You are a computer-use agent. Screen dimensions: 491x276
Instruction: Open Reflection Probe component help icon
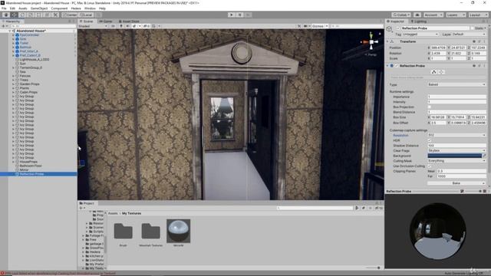474,66
